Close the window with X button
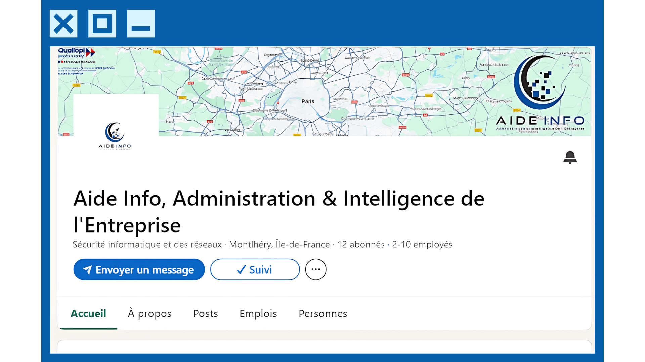Screen dimensions: 645x362 [63, 23]
